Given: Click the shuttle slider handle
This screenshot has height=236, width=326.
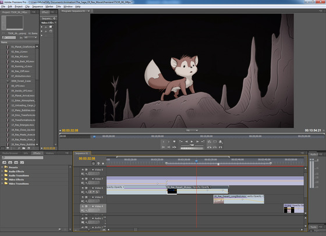Looking at the screenshot, I should 192,145.
